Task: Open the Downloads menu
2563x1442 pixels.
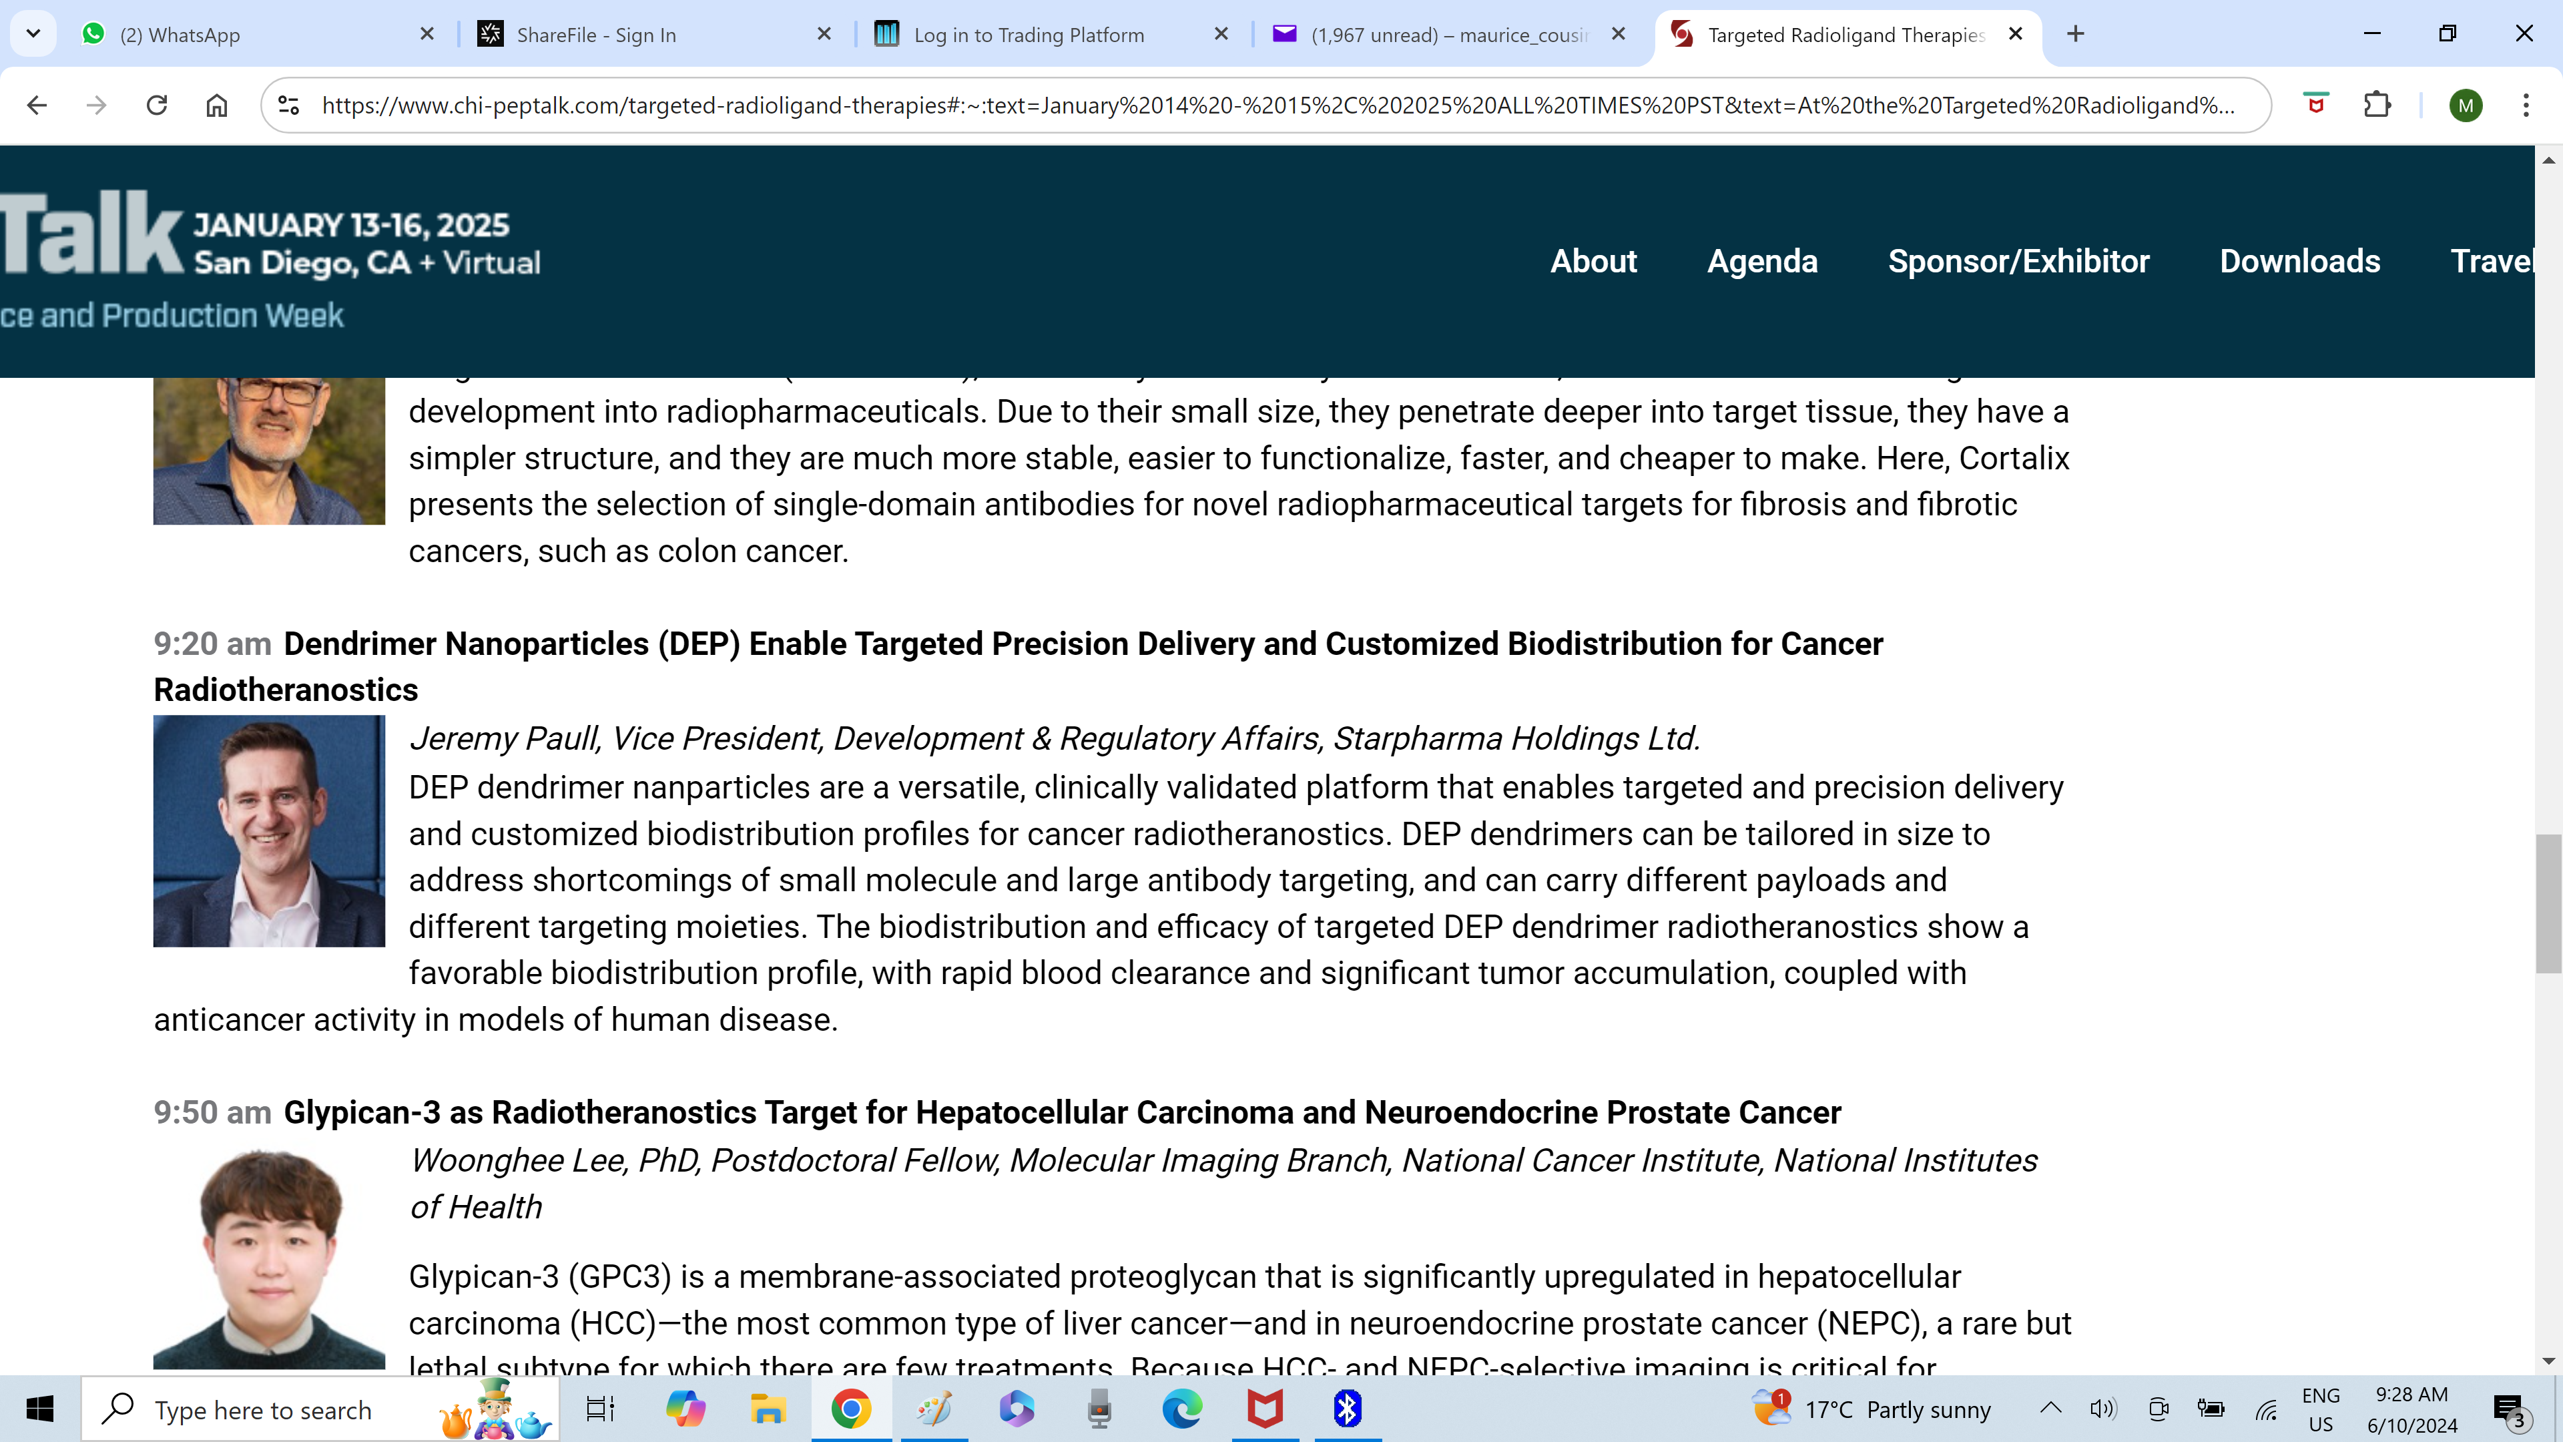Action: pyautogui.click(x=2299, y=261)
